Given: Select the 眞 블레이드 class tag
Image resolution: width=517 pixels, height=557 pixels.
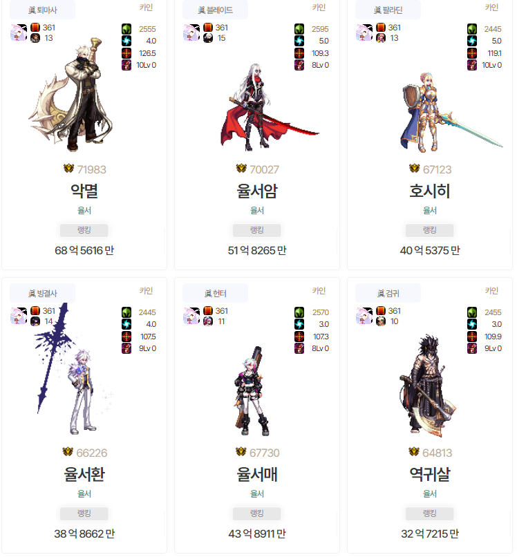Looking at the screenshot, I should pyautogui.click(x=215, y=10).
